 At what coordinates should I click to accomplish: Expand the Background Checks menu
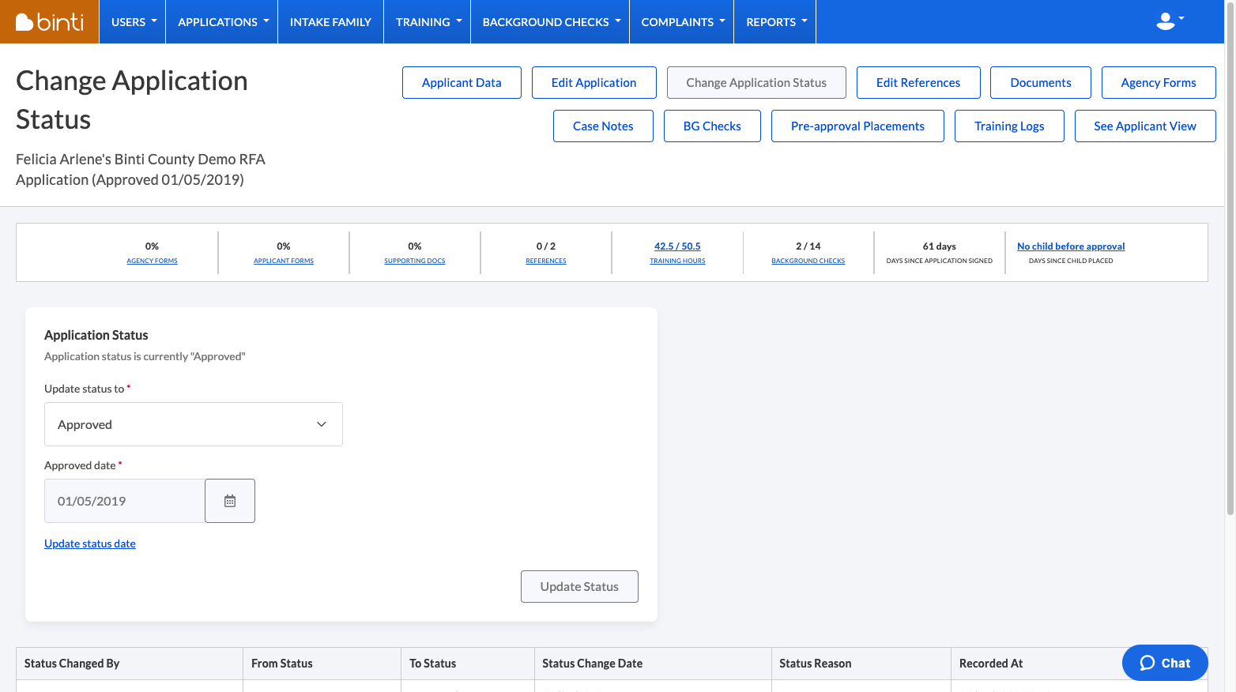click(552, 22)
